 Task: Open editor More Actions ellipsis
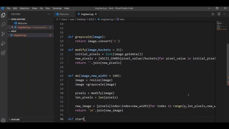(225, 14)
